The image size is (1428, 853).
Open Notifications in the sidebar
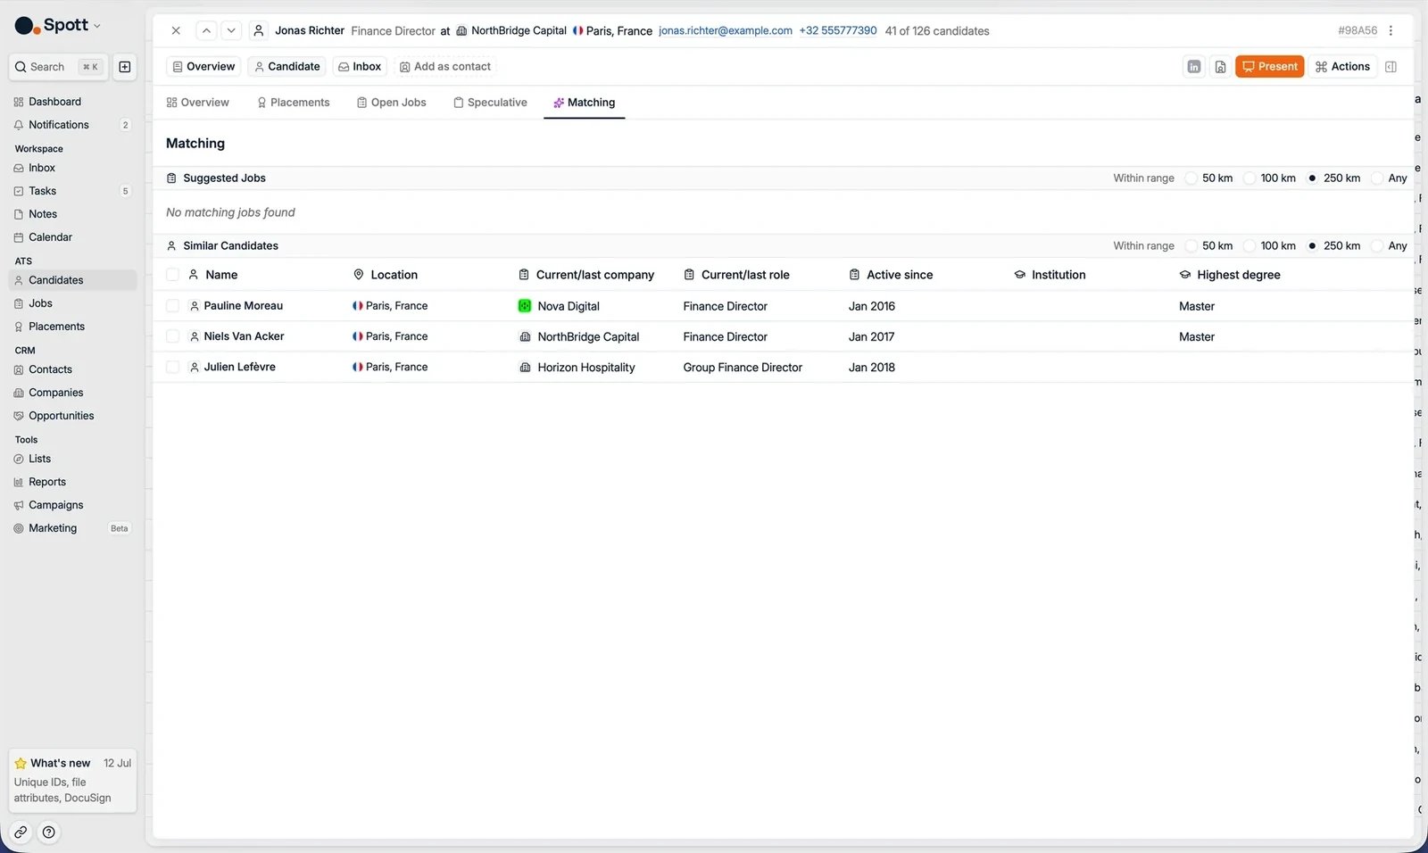click(x=72, y=125)
